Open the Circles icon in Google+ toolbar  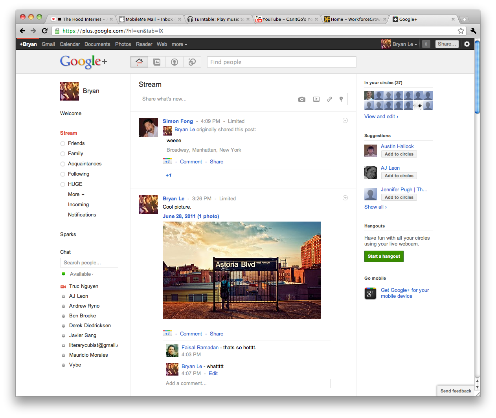click(x=192, y=62)
